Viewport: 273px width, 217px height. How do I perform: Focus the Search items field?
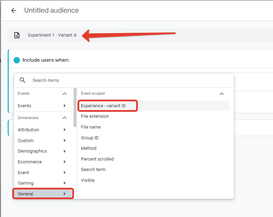click(124, 80)
